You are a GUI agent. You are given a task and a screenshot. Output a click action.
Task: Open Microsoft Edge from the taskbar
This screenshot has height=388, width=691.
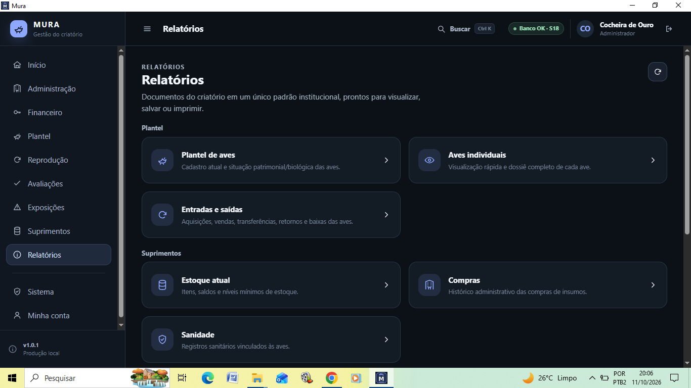coord(208,378)
